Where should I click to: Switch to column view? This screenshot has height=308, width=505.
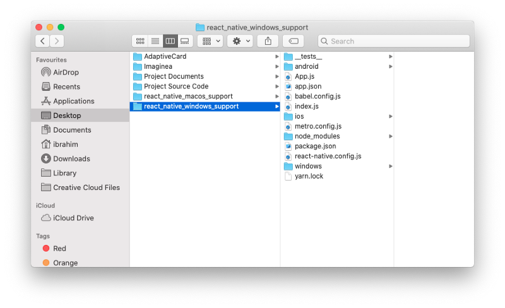click(170, 41)
